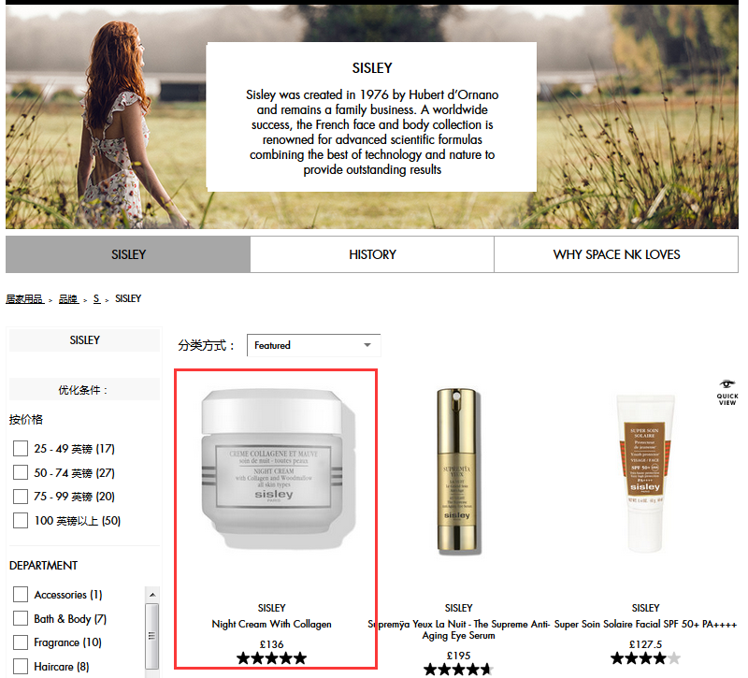Open Super Soin Solaire Facial SPF 50+ link
Viewport: 748px width, 678px height.
pos(645,624)
